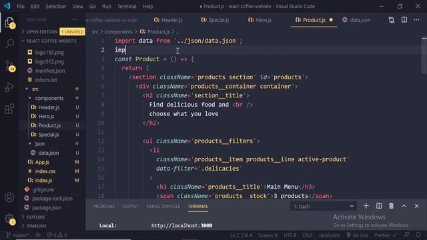Open the Terminal menu

[127, 6]
